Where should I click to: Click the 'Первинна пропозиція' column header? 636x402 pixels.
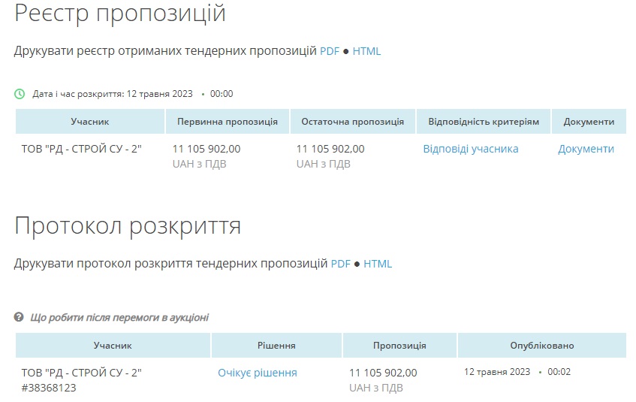[x=228, y=122]
